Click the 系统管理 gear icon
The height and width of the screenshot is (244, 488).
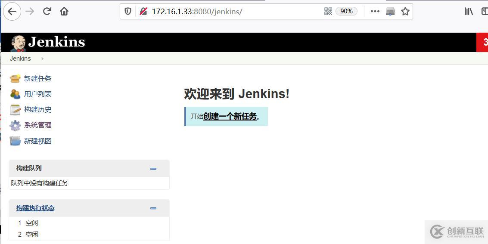click(15, 125)
